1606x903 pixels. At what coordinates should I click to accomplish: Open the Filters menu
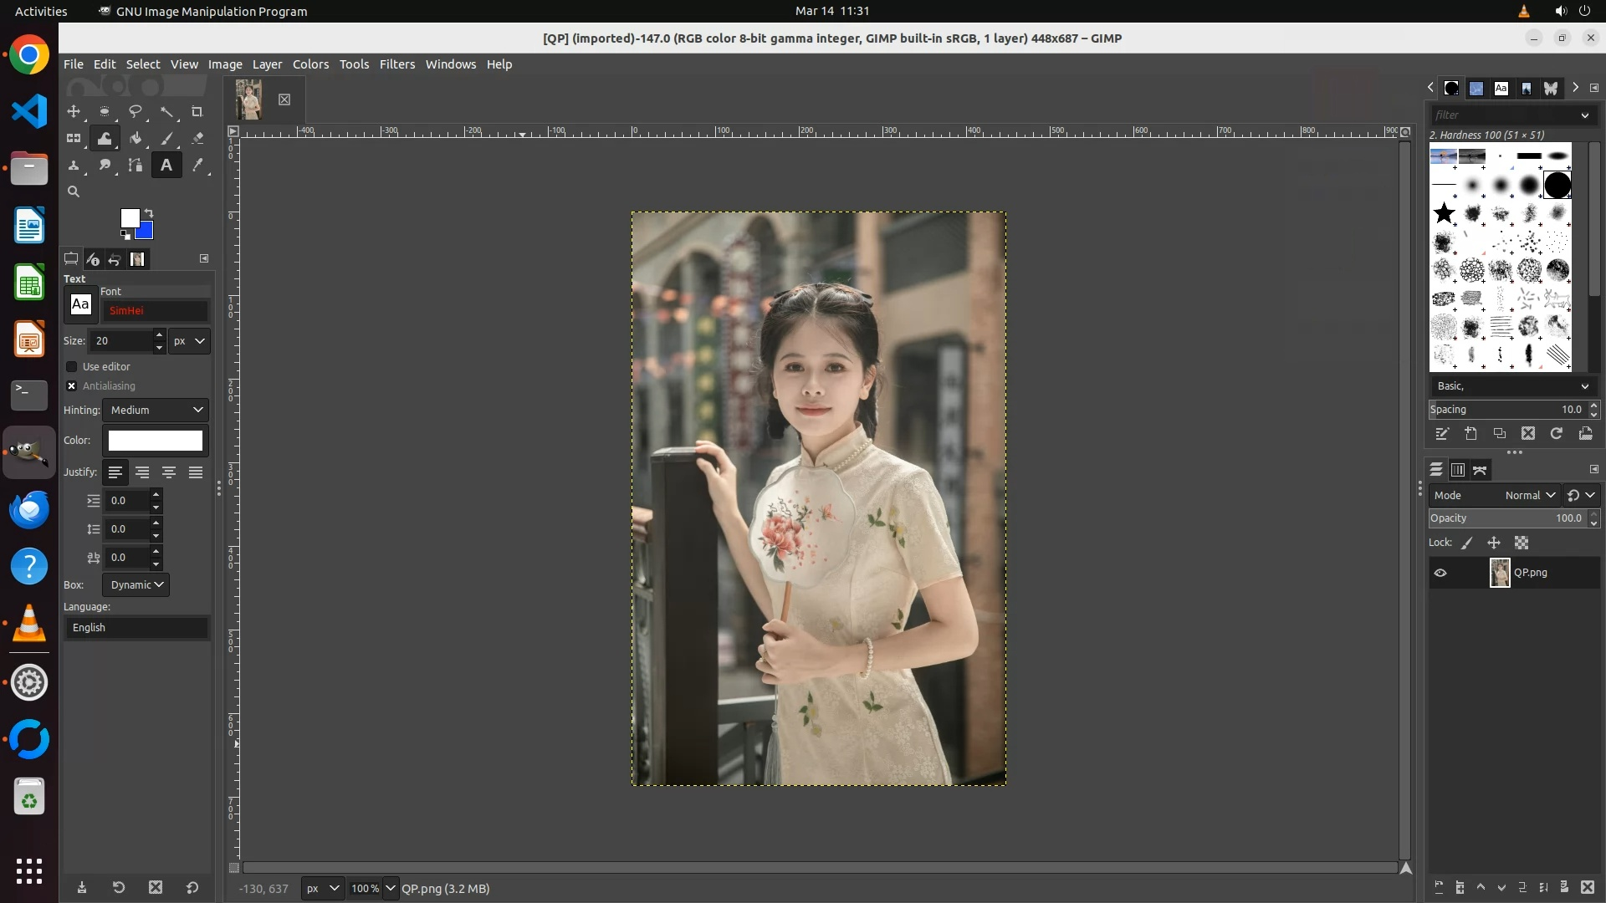[x=396, y=64]
